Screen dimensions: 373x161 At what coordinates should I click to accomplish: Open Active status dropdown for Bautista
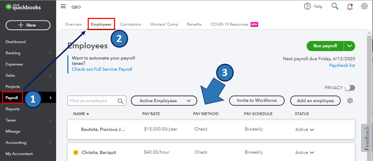(305, 129)
